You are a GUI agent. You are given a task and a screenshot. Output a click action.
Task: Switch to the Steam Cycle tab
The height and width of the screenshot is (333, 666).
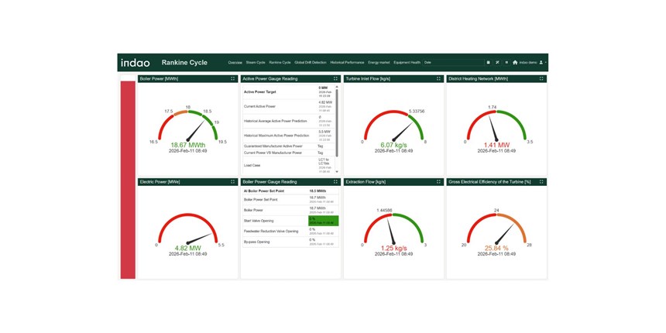click(256, 63)
